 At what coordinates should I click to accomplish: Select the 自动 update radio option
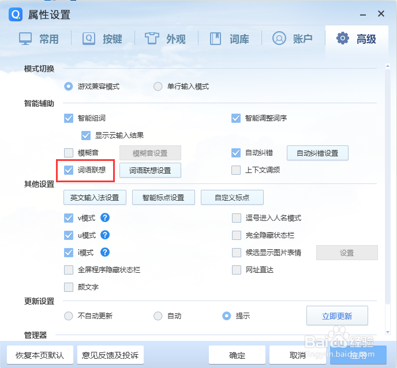(158, 316)
